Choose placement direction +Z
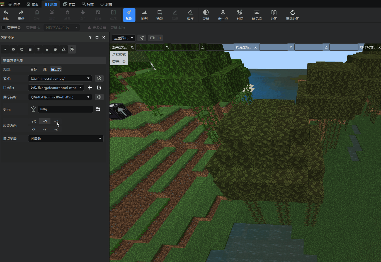381x262 pixels. click(x=56, y=122)
